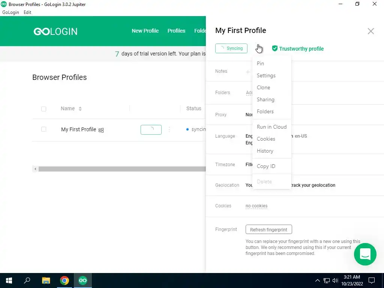
Task: Open Windows Start menu
Action: click(x=9, y=280)
